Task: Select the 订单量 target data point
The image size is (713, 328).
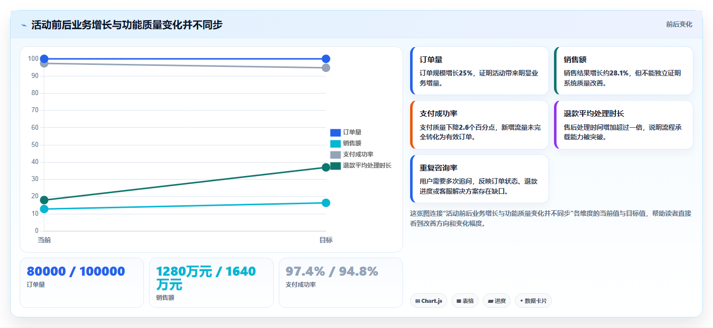Action: click(x=326, y=59)
